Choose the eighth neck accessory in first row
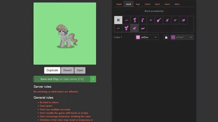The image size is (218, 122). [175, 20]
